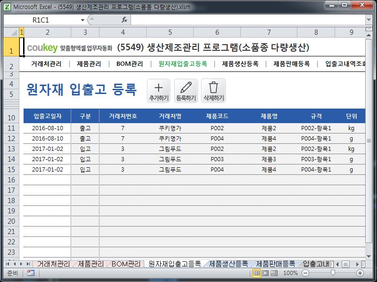Select column header 7
This screenshot has width=377, height=282.
tap(269, 32)
